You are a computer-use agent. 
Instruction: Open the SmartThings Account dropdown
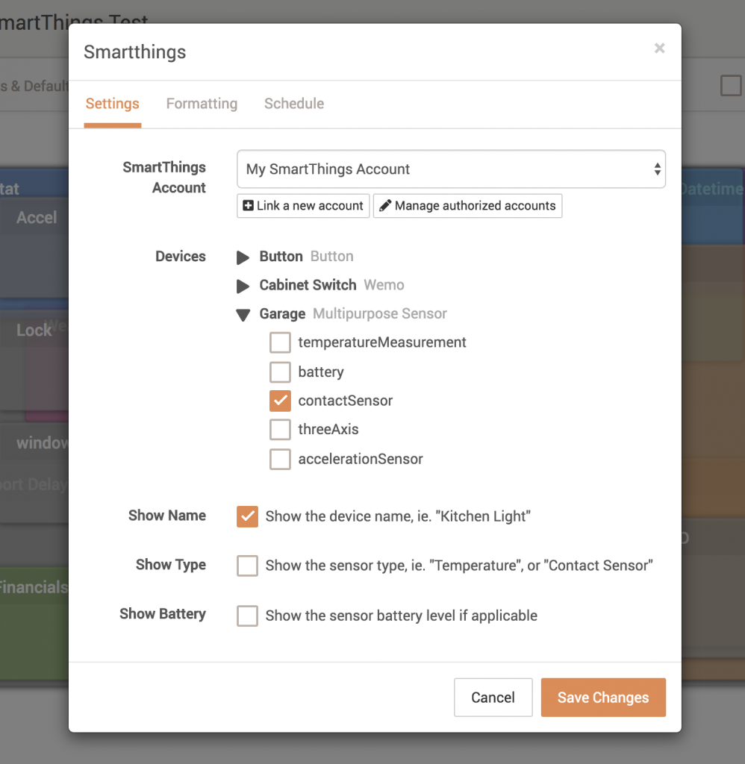point(451,169)
